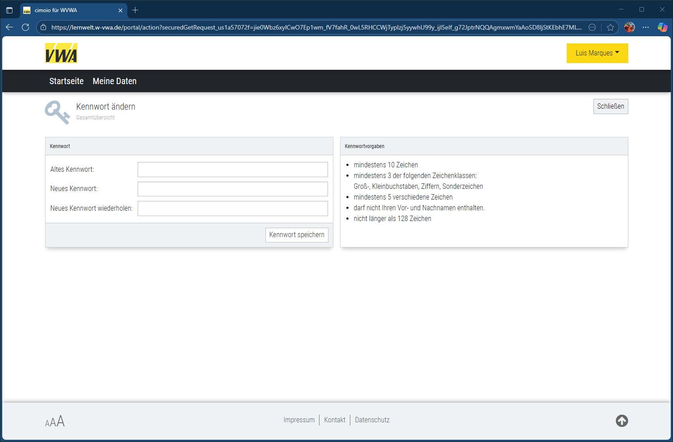Expand the Luis Marques user dropdown
Image resolution: width=673 pixels, height=442 pixels.
597,53
